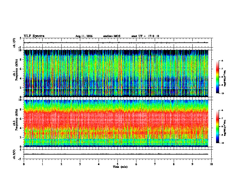Click the 5 minute tick on time axis
Image resolution: width=238 pixels, height=184 pixels.
[117, 164]
